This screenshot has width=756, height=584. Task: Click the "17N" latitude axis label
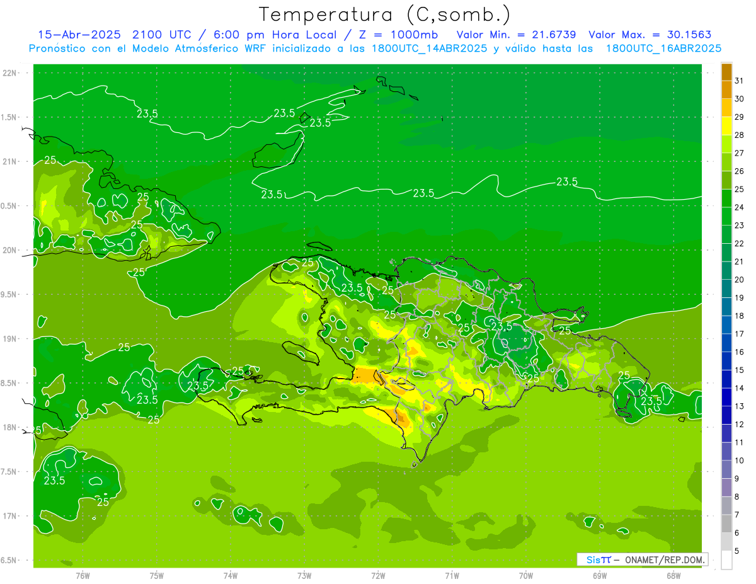click(9, 517)
